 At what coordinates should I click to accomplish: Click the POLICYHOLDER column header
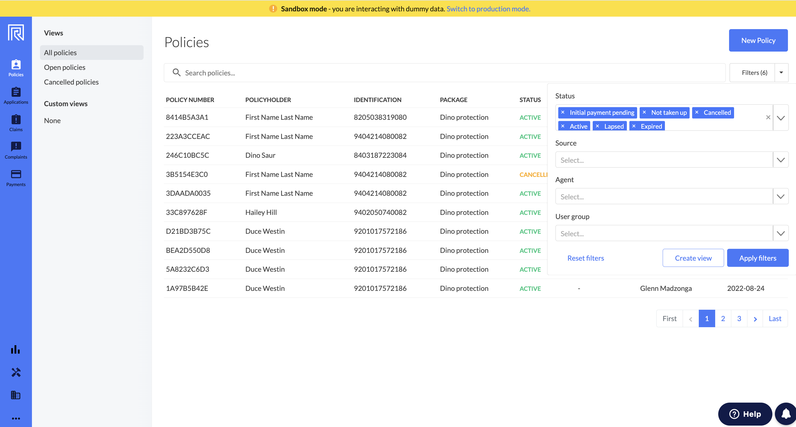tap(268, 100)
